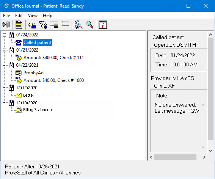
Task: Open the filter view funnel icon
Action: 43,25
